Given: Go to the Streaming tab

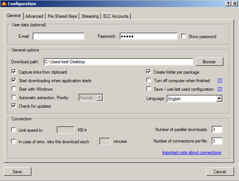Looking at the screenshot, I should point(90,16).
